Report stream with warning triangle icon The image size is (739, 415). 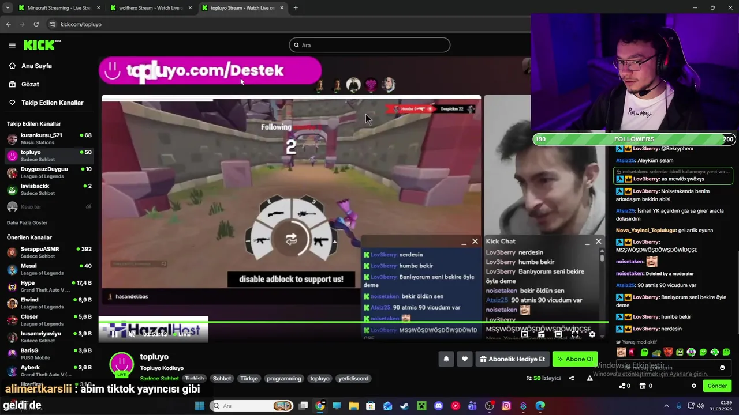tap(589, 378)
